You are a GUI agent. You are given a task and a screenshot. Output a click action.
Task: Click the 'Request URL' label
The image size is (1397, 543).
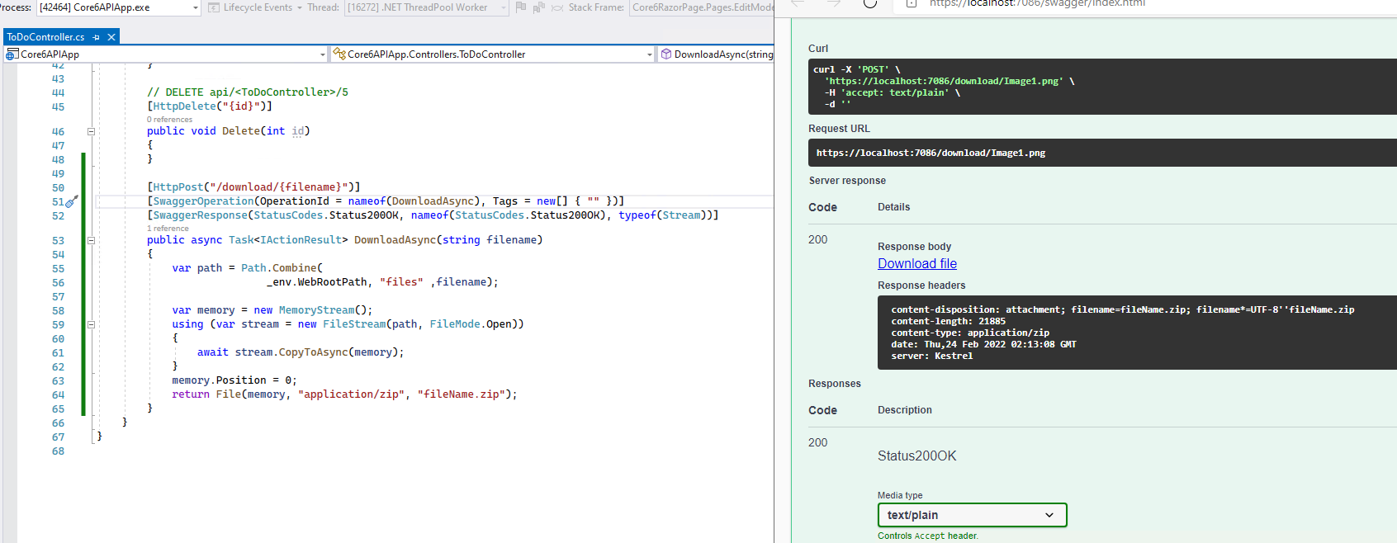coord(839,129)
